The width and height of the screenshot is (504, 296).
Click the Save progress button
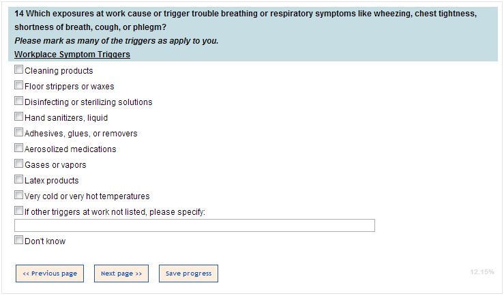click(x=188, y=273)
